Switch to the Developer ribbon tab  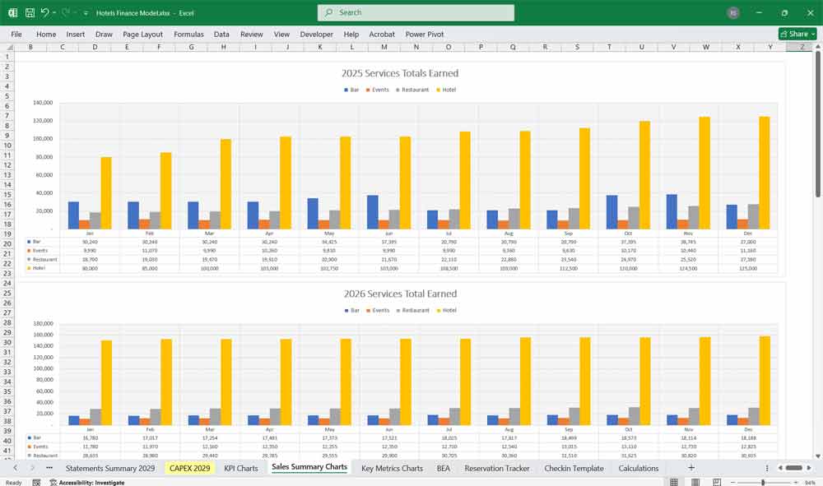pyautogui.click(x=316, y=34)
